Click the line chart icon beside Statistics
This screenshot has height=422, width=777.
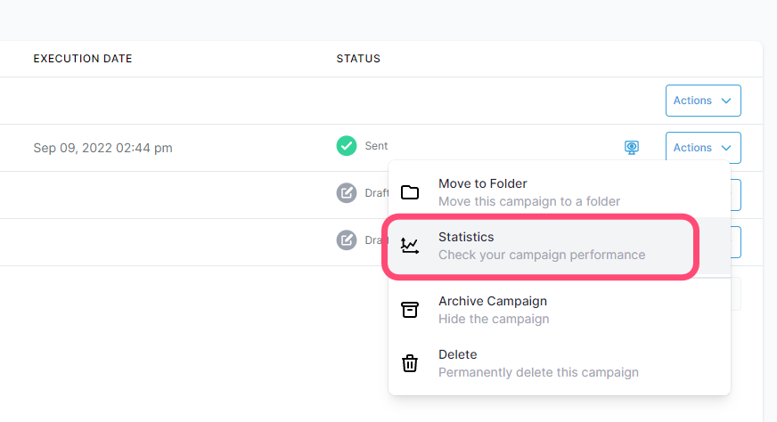pyautogui.click(x=410, y=246)
